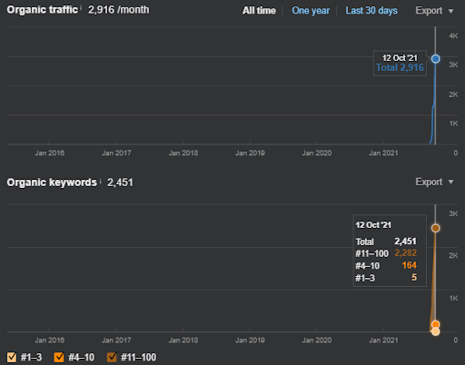
Task: Click the pale #1–3 data point marker
Action: [x=435, y=331]
